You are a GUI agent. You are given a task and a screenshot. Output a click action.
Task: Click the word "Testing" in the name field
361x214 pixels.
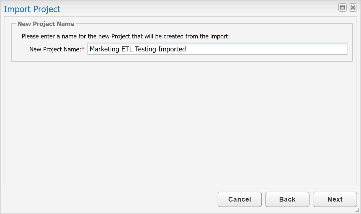145,49
